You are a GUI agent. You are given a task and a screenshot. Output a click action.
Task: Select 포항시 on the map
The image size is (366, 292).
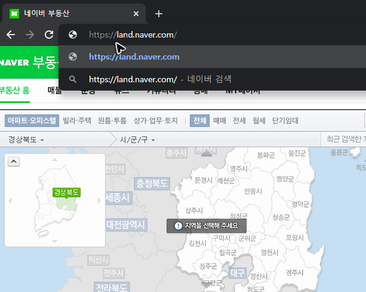[x=294, y=237]
